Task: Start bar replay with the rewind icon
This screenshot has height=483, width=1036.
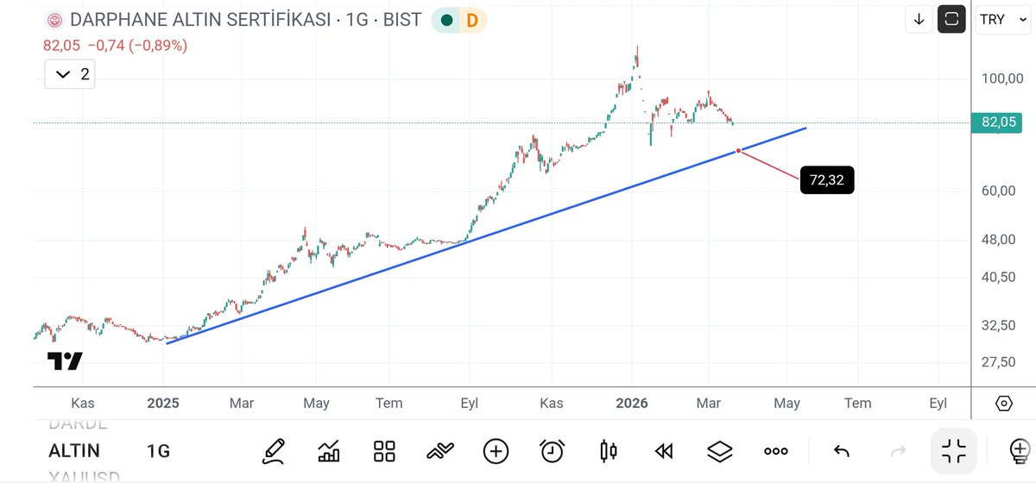Action: [663, 450]
